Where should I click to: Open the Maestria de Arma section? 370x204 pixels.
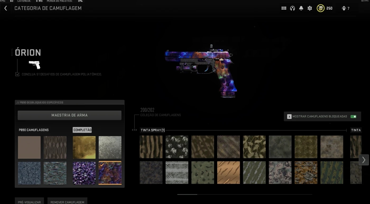70,115
